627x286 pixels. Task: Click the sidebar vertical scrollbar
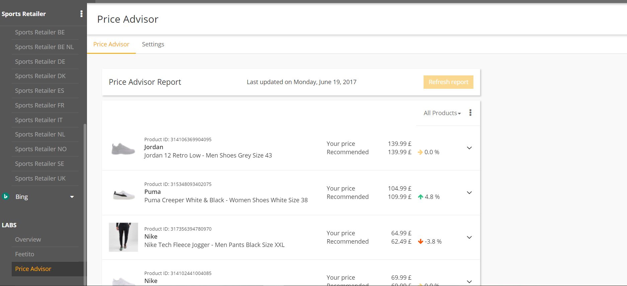(85, 200)
